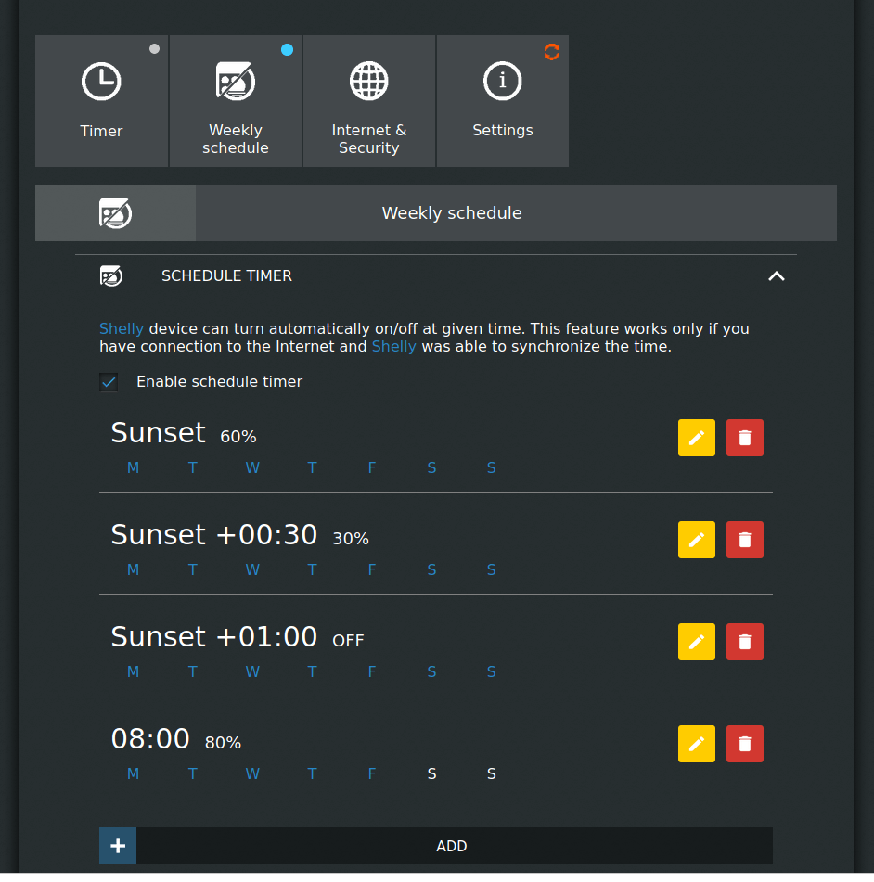
Task: Click the Weekly schedule header bar
Action: 452,213
